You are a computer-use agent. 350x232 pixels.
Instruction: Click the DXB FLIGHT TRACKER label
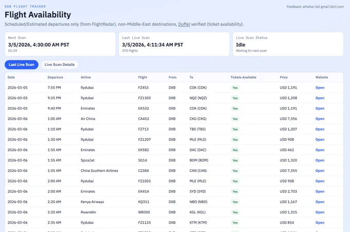(x=25, y=7)
